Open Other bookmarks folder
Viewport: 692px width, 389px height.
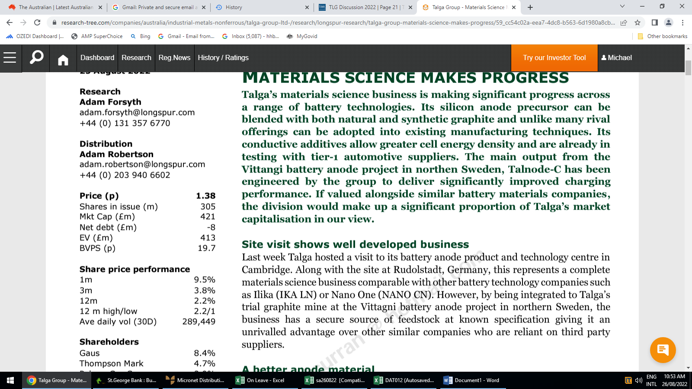(663, 36)
